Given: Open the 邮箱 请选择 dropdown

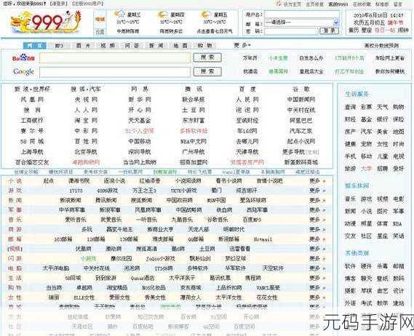Looking at the screenshot, I should [x=302, y=23].
